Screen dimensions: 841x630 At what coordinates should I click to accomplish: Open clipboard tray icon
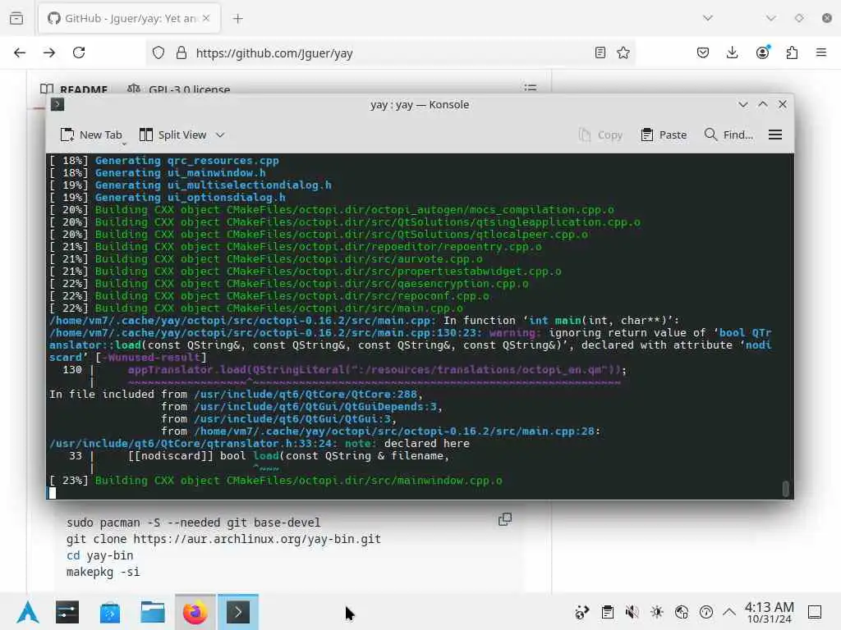608,612
